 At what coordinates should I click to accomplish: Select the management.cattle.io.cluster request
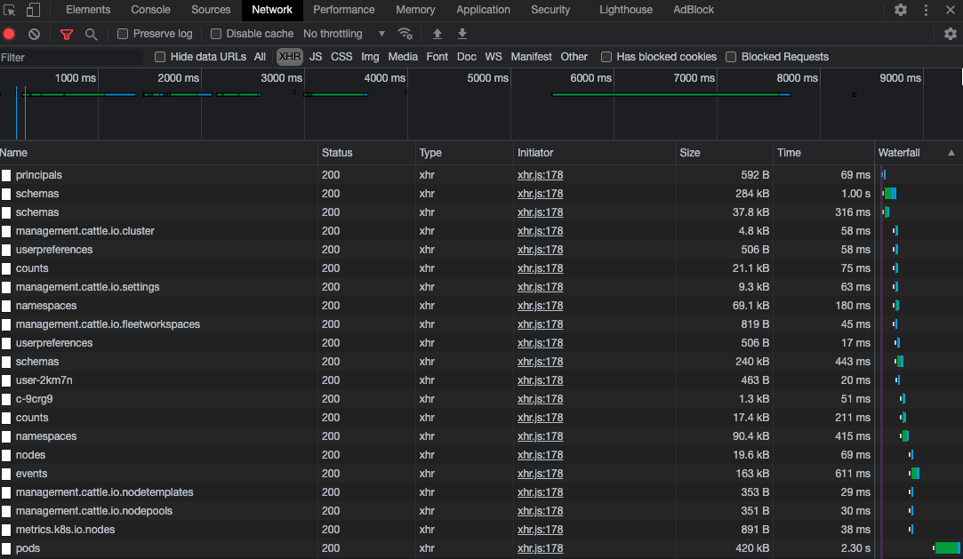point(84,231)
